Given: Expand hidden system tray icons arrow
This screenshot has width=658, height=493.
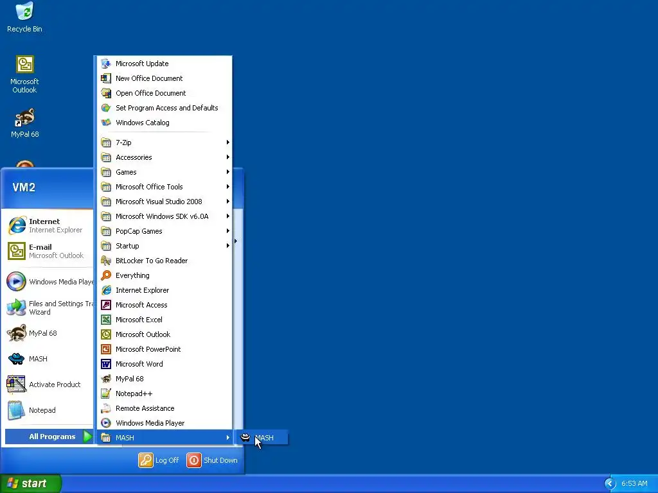Looking at the screenshot, I should point(610,484).
